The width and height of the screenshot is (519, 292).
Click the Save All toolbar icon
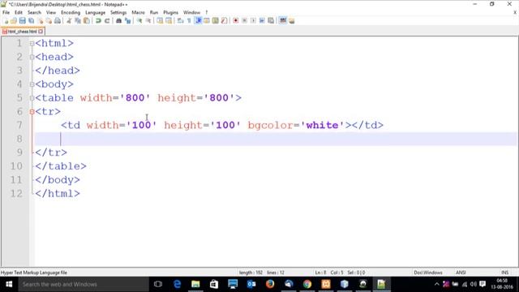31,20
